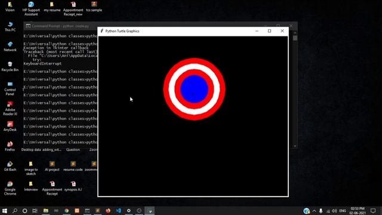Select the This PC desktop icon
The image size is (382, 215).
10,26
